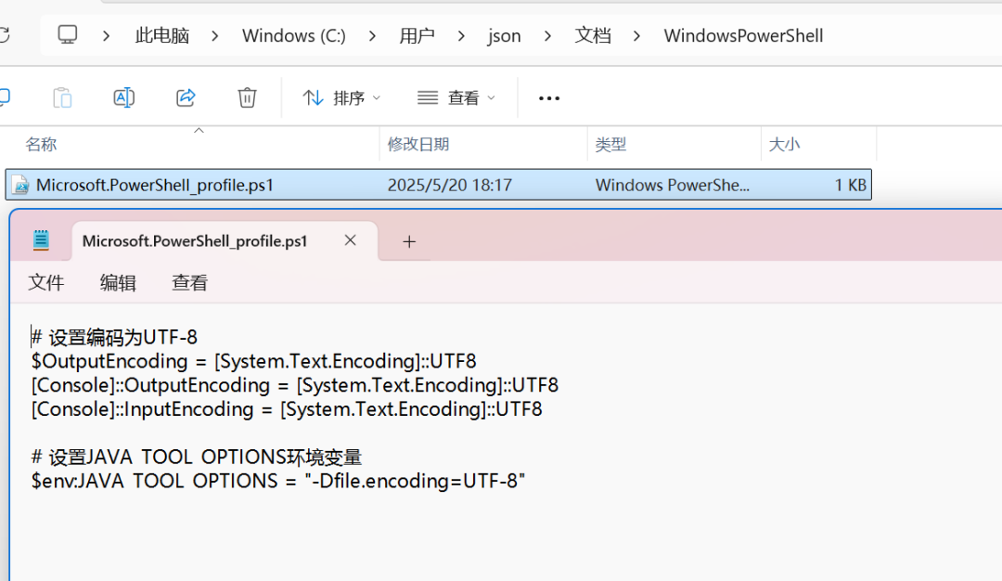Open the three-dot more options menu

(549, 98)
